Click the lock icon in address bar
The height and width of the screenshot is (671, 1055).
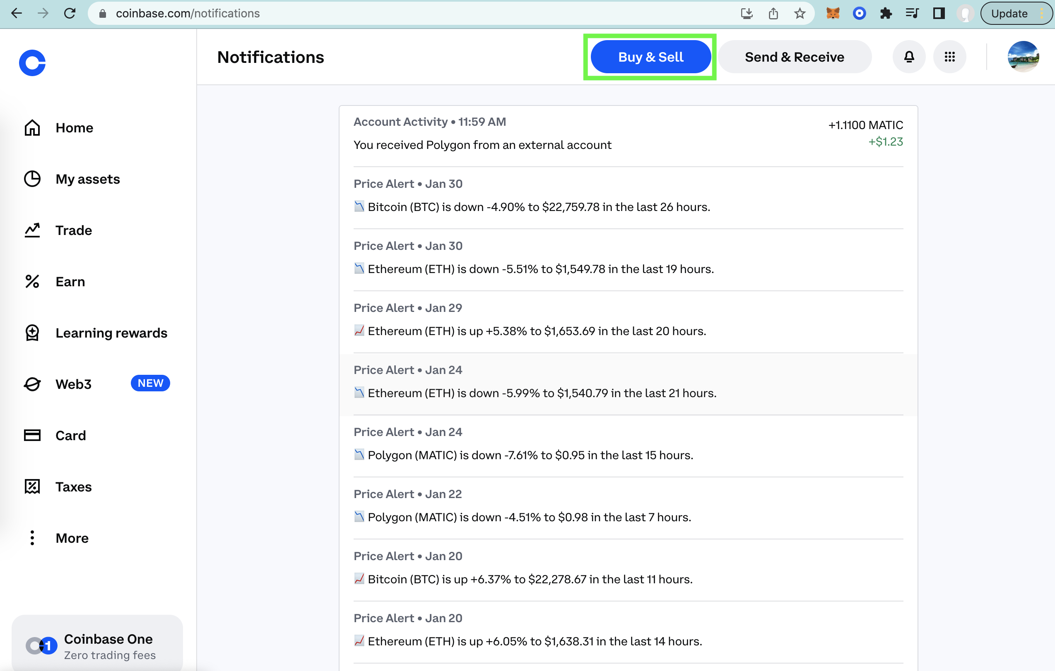(x=103, y=14)
